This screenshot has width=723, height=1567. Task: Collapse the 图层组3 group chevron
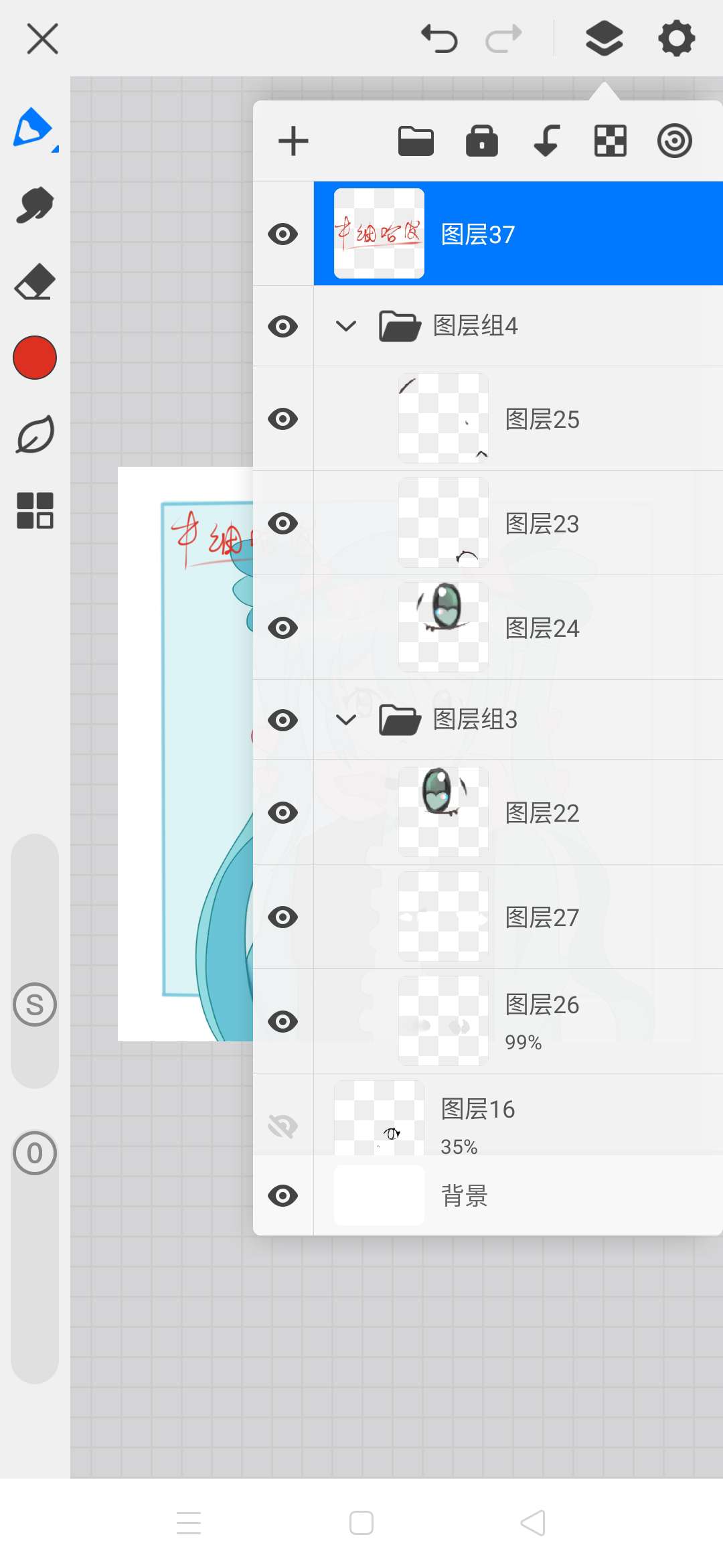pyautogui.click(x=346, y=721)
